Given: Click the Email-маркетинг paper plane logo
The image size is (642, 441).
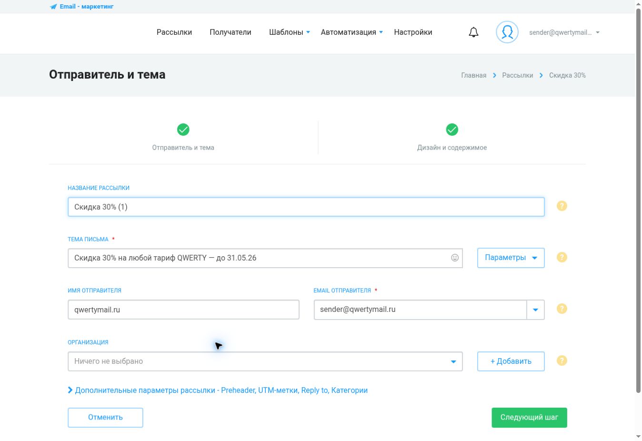Looking at the screenshot, I should pos(53,7).
